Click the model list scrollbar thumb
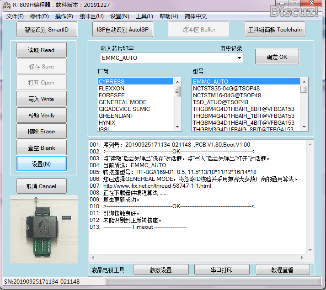This screenshot has height=290, width=326. coord(304,90)
